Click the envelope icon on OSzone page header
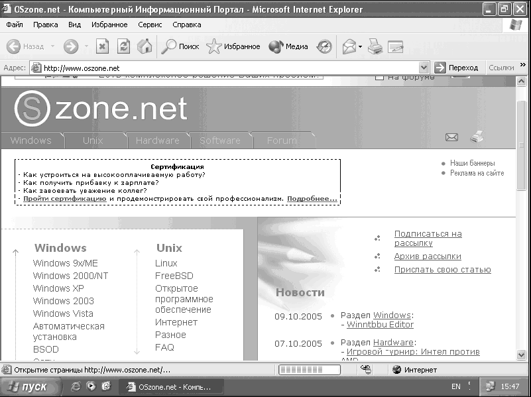This screenshot has height=397, width=531. [x=451, y=137]
